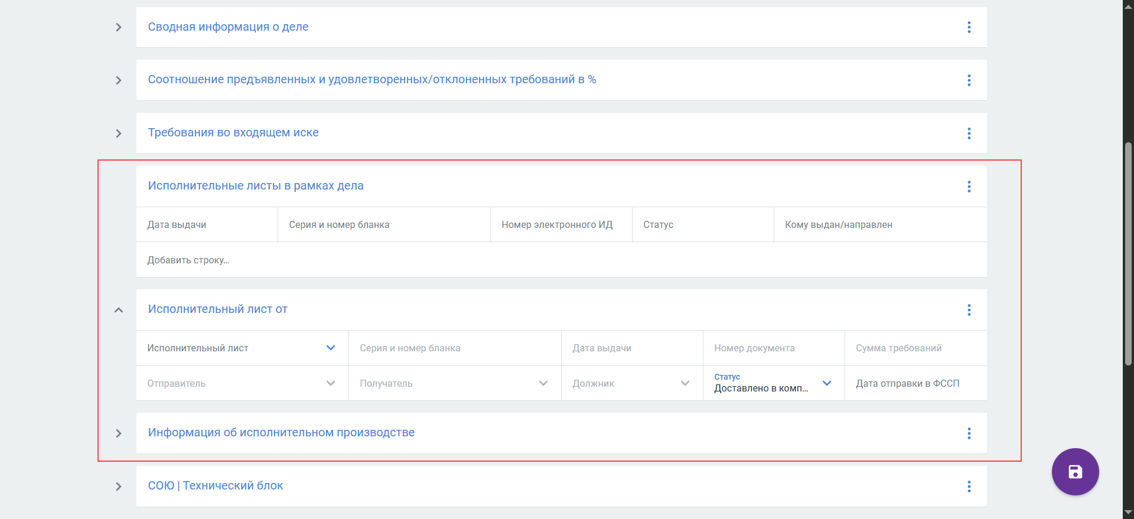Collapse the Исполнительный лист от section
1134x519 pixels.
pyautogui.click(x=119, y=310)
